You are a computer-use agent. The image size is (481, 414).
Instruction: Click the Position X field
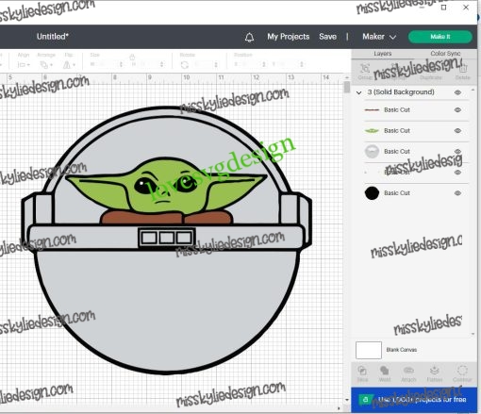[250, 64]
